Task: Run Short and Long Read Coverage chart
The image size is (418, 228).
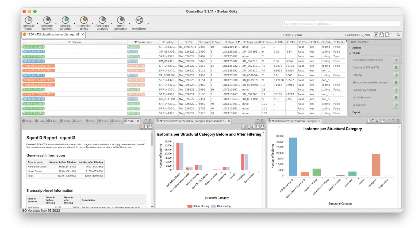Action: 396,82
